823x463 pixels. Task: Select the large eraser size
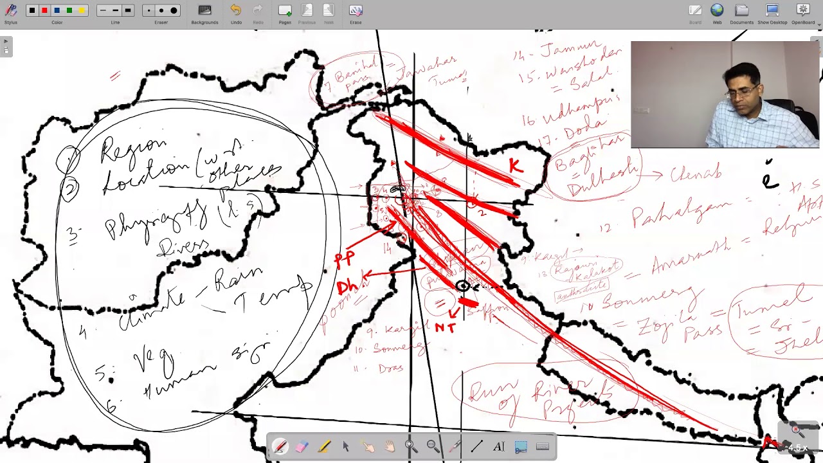coord(174,10)
